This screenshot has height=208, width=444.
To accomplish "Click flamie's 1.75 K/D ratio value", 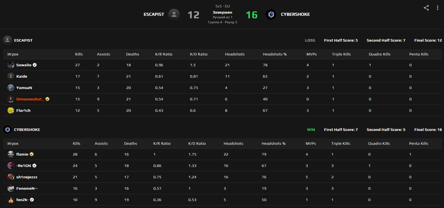I will 192,154.
